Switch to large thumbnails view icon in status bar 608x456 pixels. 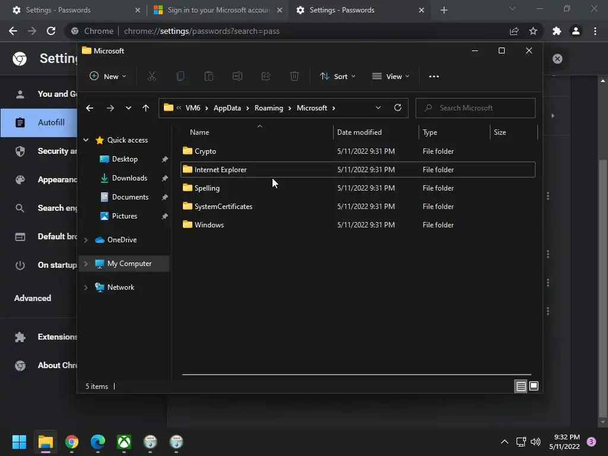coord(534,386)
